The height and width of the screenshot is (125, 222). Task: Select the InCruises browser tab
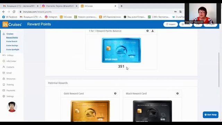pyautogui.click(x=99, y=6)
